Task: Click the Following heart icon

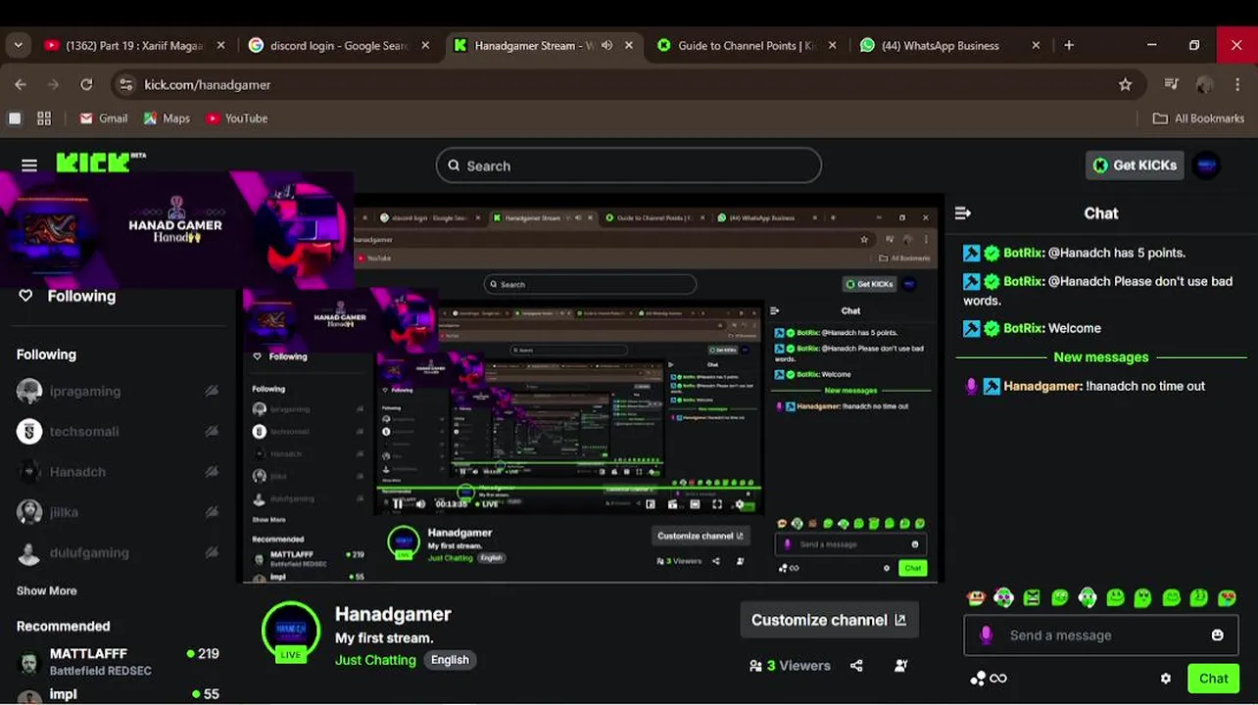Action: [x=26, y=296]
